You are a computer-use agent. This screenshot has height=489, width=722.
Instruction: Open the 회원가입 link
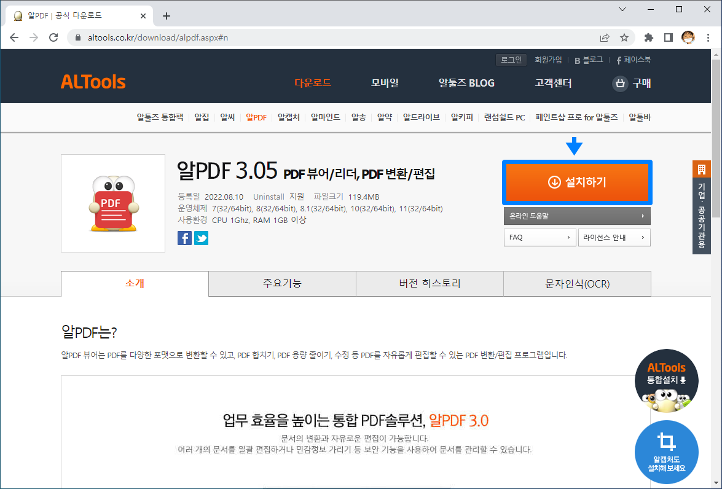pyautogui.click(x=548, y=60)
